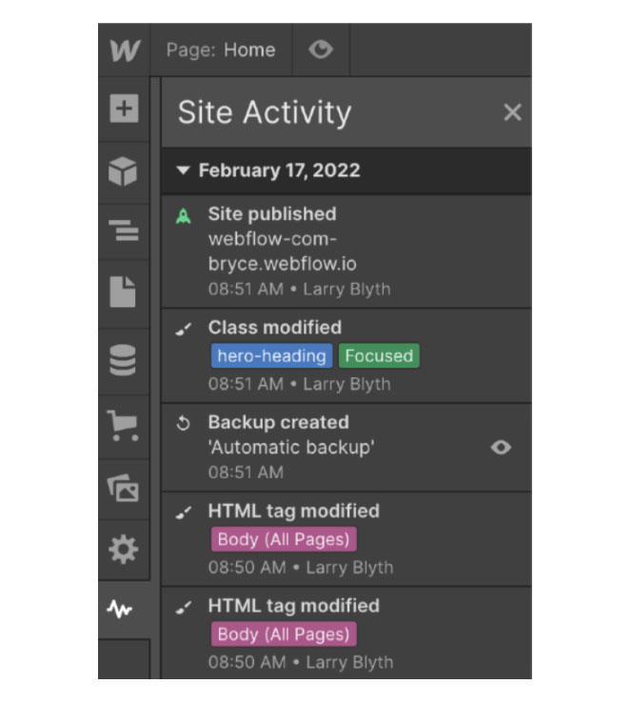Open the Ecommerce cart panel
This screenshot has height=704, width=633.
[123, 426]
